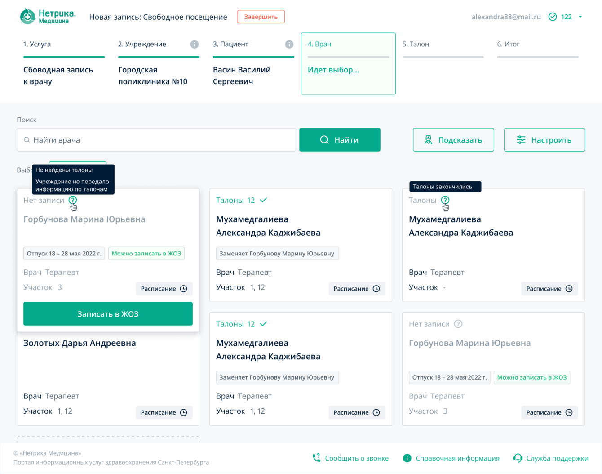Screen dimensions: 602x474
Task: Click the checkmark icon beside 122
Action: click(x=553, y=17)
